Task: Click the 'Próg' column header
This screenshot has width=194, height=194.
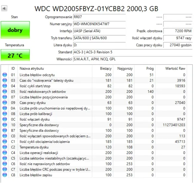Action: tap(145, 68)
